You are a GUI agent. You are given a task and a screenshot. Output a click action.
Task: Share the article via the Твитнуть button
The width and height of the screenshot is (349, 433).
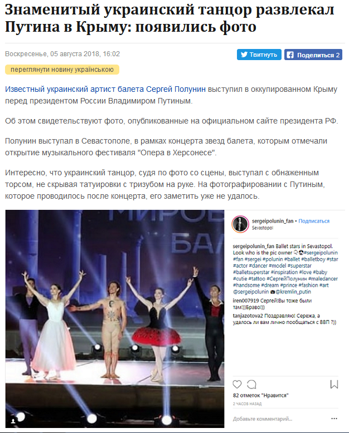[x=259, y=55]
